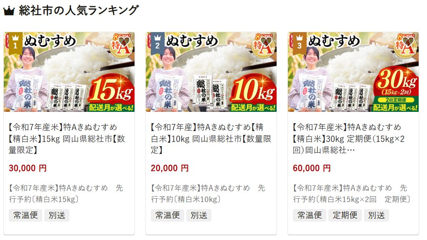
Task: Select 別送 tag on first product
Action: 57,215
